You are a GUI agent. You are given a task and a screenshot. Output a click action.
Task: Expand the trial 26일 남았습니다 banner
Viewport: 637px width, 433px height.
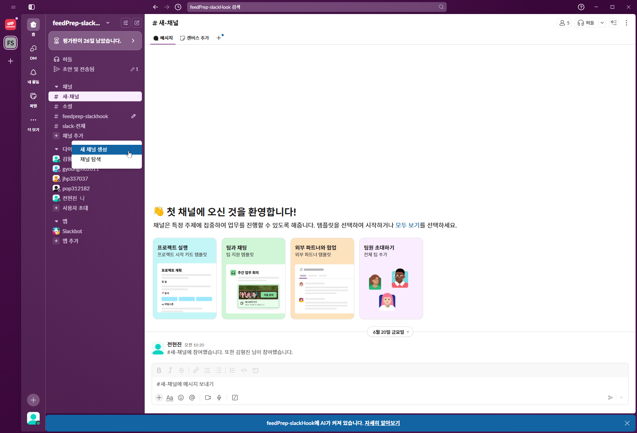[x=95, y=41]
